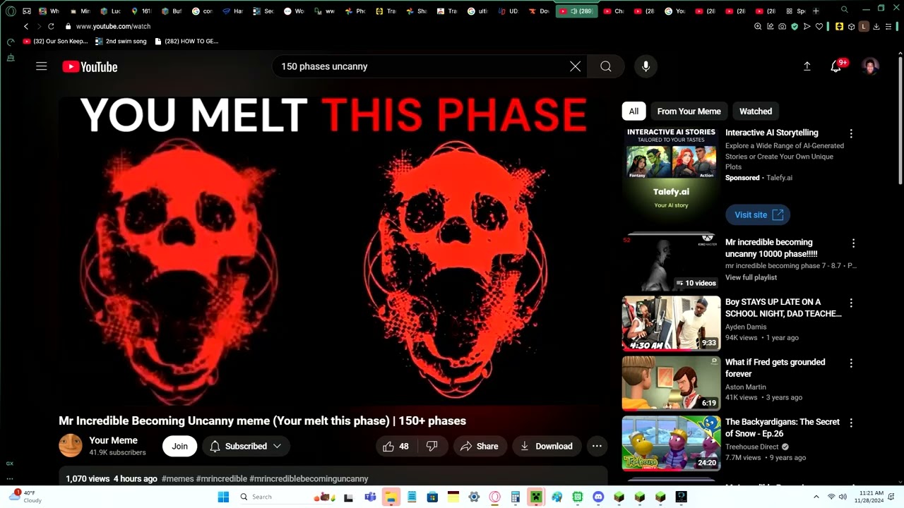
Task: Select the From Your Meme chip
Action: tap(689, 111)
